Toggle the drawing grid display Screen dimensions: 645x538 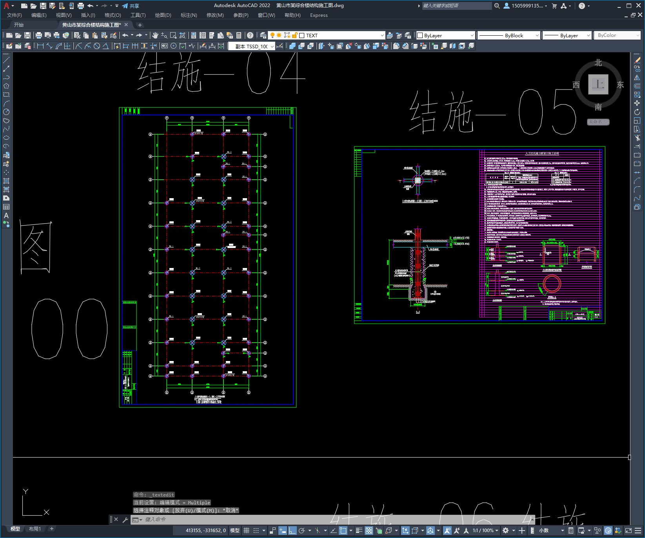pyautogui.click(x=246, y=531)
